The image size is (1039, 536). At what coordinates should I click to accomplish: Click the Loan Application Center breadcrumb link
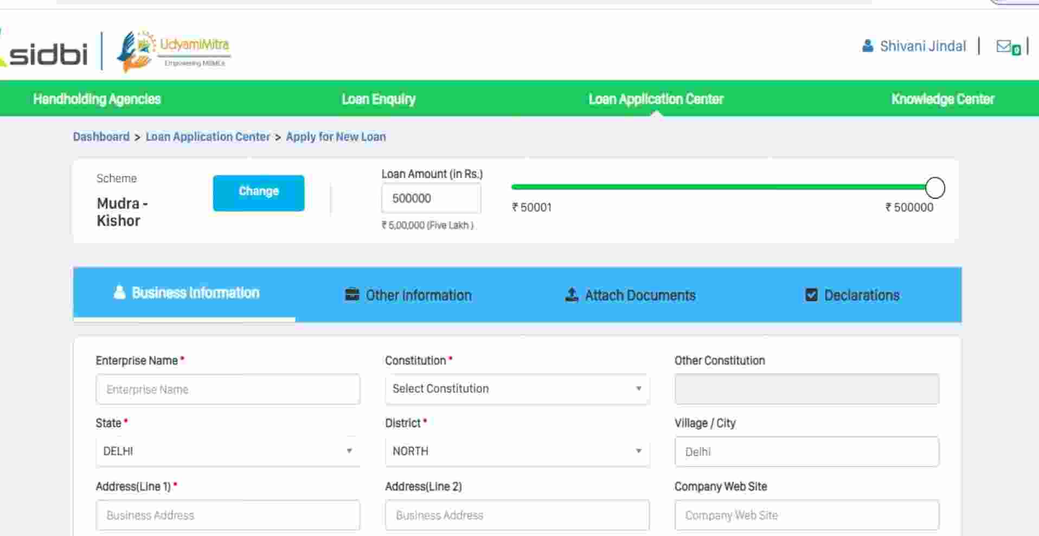pyautogui.click(x=208, y=137)
